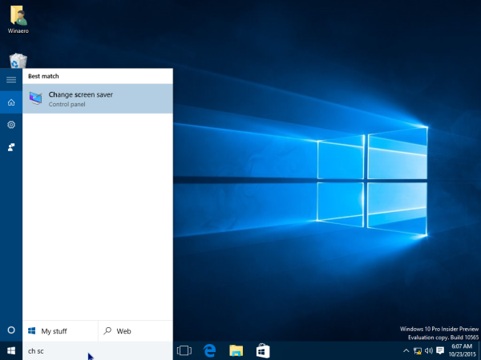Open search settings gear in sidebar
The width and height of the screenshot is (481, 360).
click(11, 125)
